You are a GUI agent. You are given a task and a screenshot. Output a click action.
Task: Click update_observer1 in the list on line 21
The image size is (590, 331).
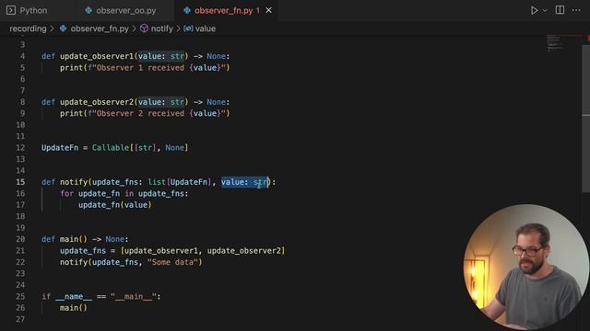point(161,251)
